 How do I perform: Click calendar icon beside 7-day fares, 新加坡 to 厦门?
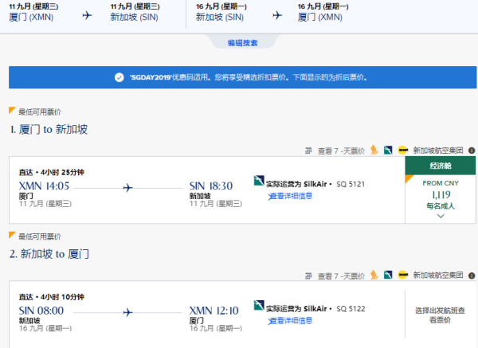click(x=308, y=276)
